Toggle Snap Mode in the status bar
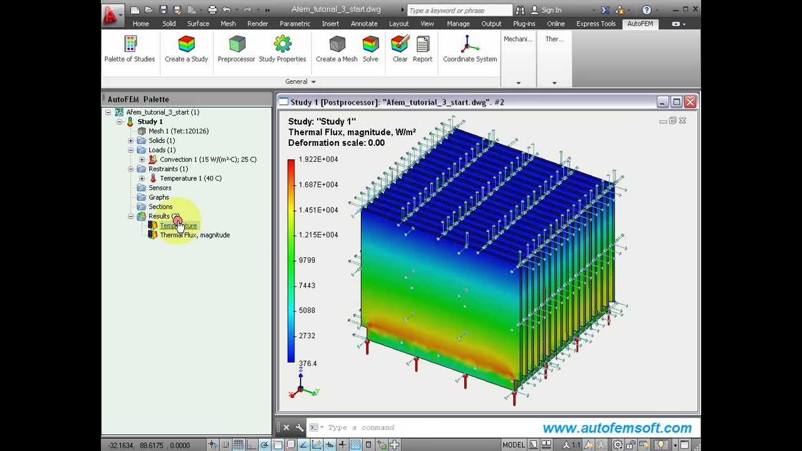The width and height of the screenshot is (802, 451). (x=225, y=445)
